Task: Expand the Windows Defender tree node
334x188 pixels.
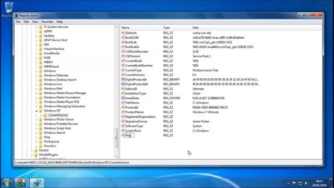Action: click(36, 75)
